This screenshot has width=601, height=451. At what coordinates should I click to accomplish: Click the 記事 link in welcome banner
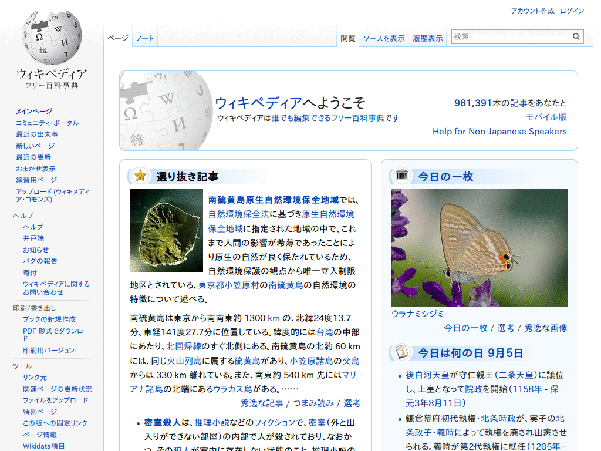[x=519, y=103]
